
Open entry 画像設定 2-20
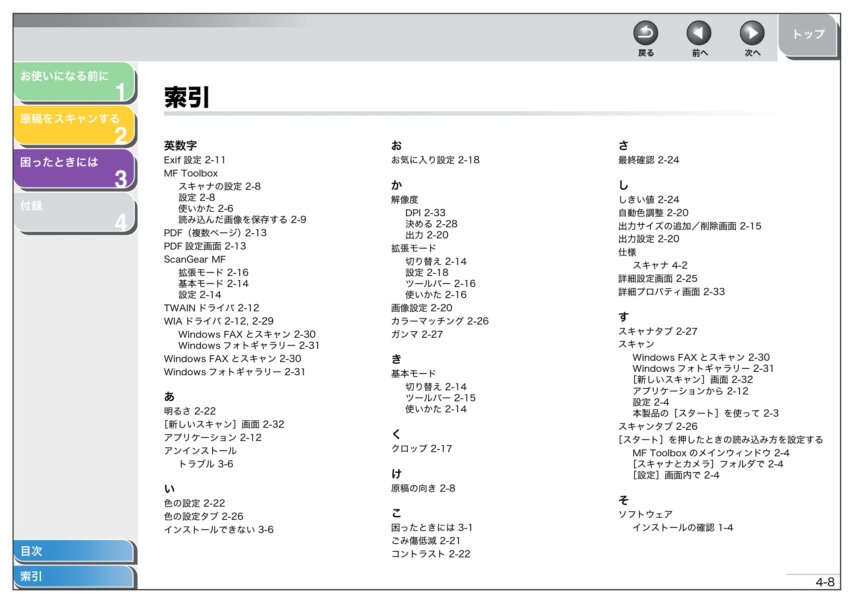(421, 308)
